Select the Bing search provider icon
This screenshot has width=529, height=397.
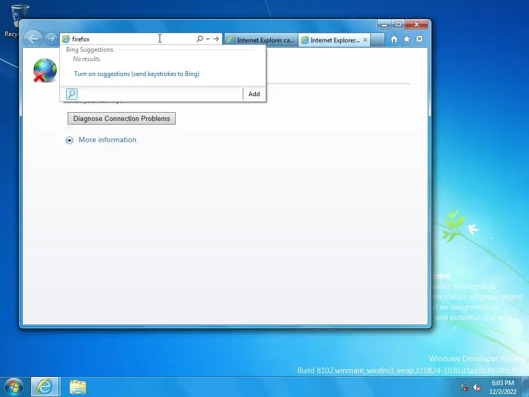pos(71,94)
